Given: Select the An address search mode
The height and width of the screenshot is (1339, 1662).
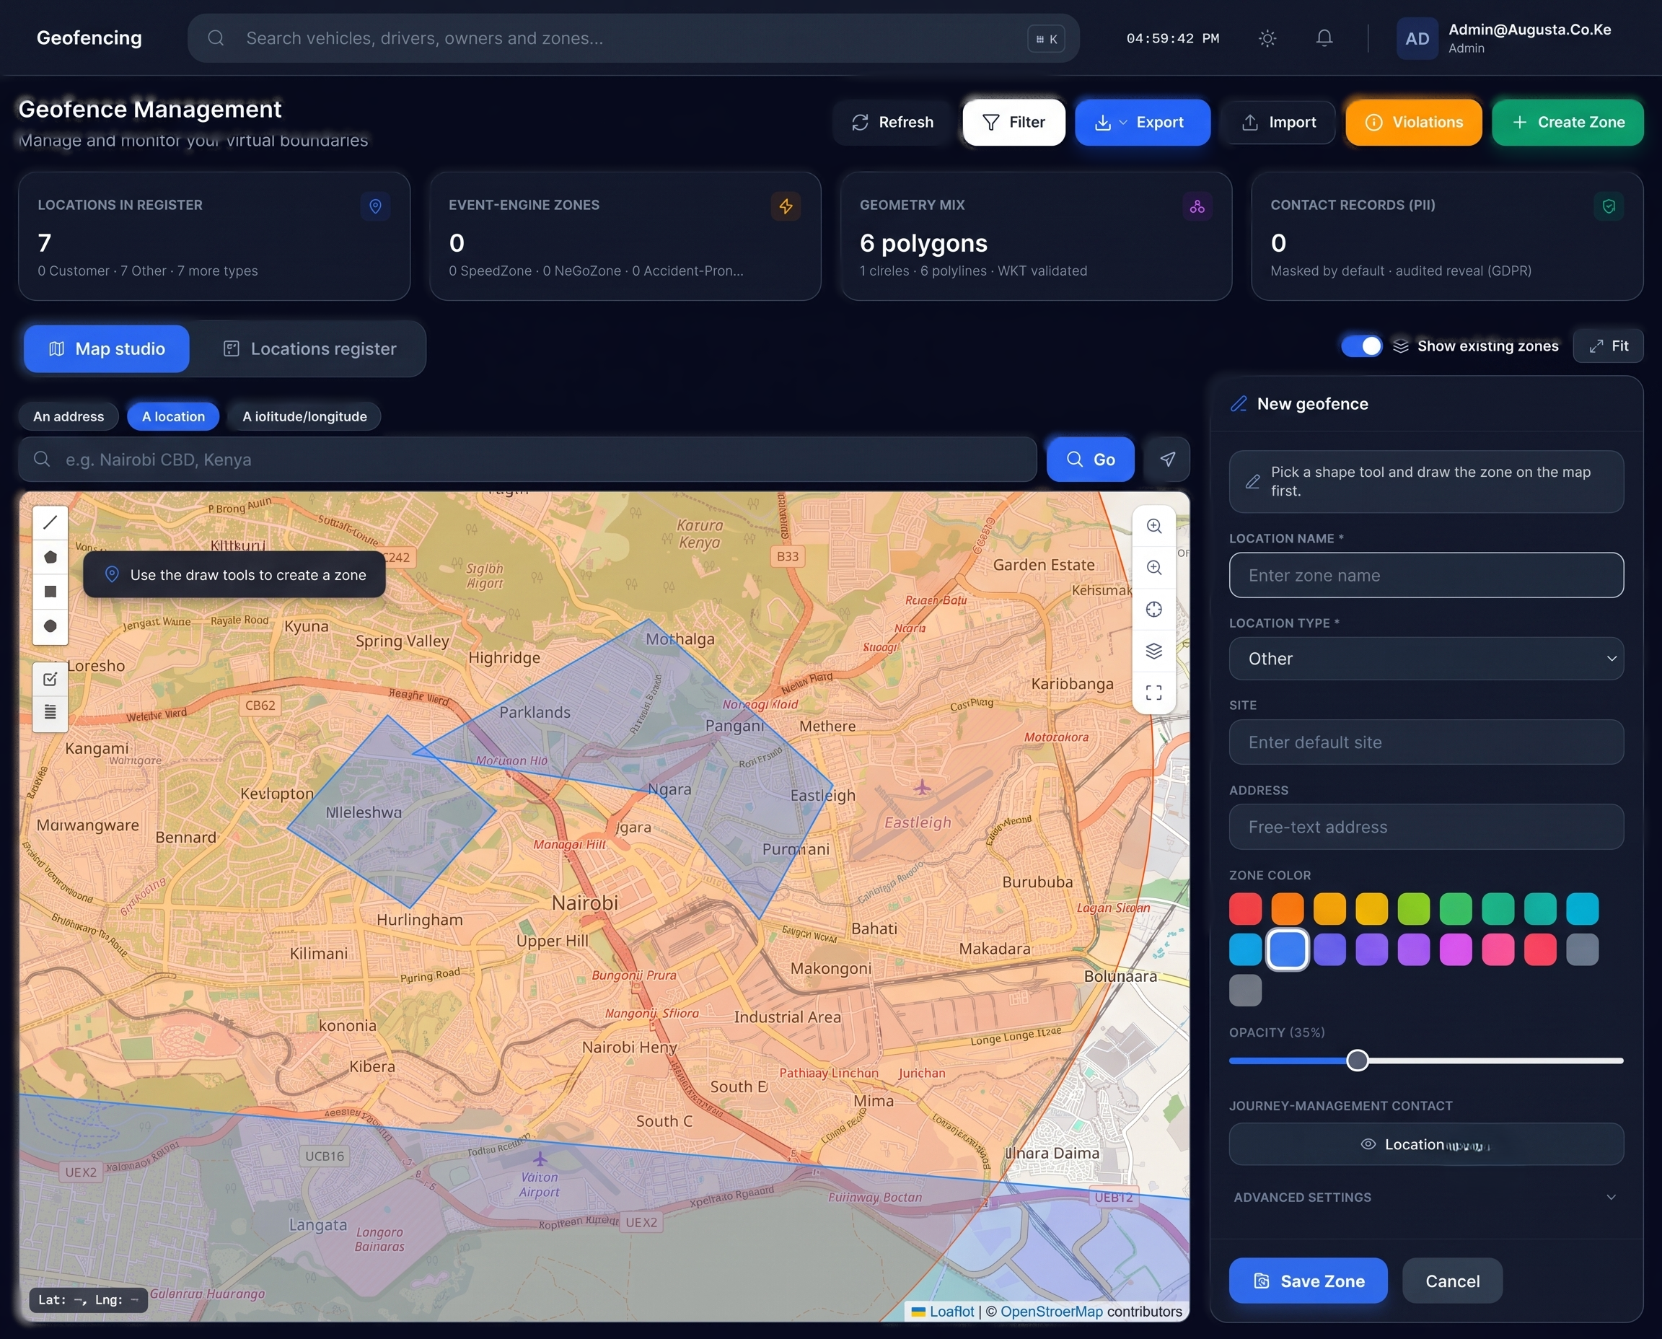Looking at the screenshot, I should (x=69, y=416).
